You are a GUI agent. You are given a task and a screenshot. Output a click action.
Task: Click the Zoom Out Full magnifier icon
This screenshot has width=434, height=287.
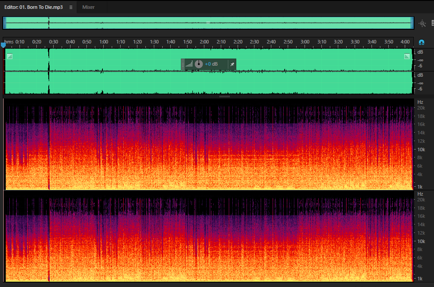point(422,24)
